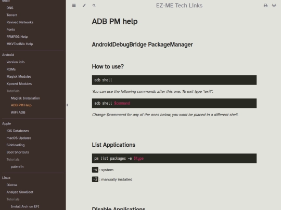
Task: Click the 'Change $command' italic note
Action: [165, 115]
